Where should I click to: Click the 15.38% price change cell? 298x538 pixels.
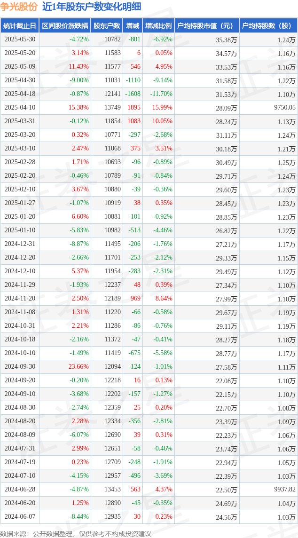(79, 108)
